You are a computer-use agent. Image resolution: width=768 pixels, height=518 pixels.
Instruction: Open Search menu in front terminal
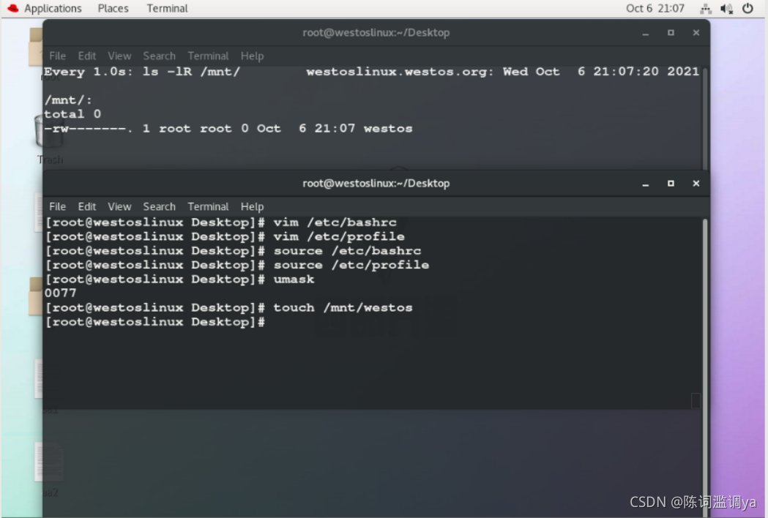point(159,206)
